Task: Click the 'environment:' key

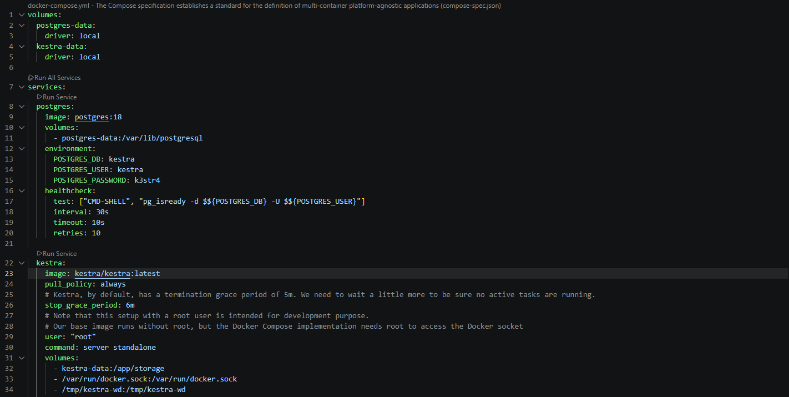Action: (70, 149)
